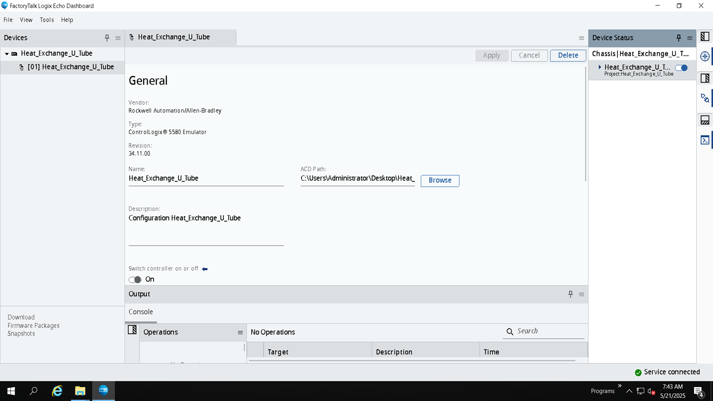Image resolution: width=713 pixels, height=401 pixels.
Task: Click the sidebar Output panel icon
Action: click(705, 120)
